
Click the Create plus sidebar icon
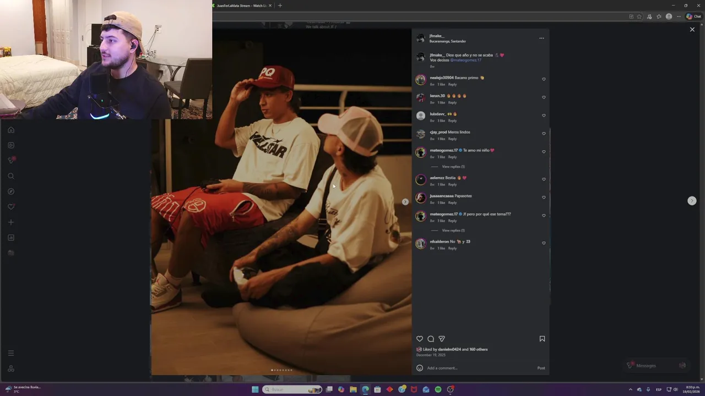pos(11,222)
